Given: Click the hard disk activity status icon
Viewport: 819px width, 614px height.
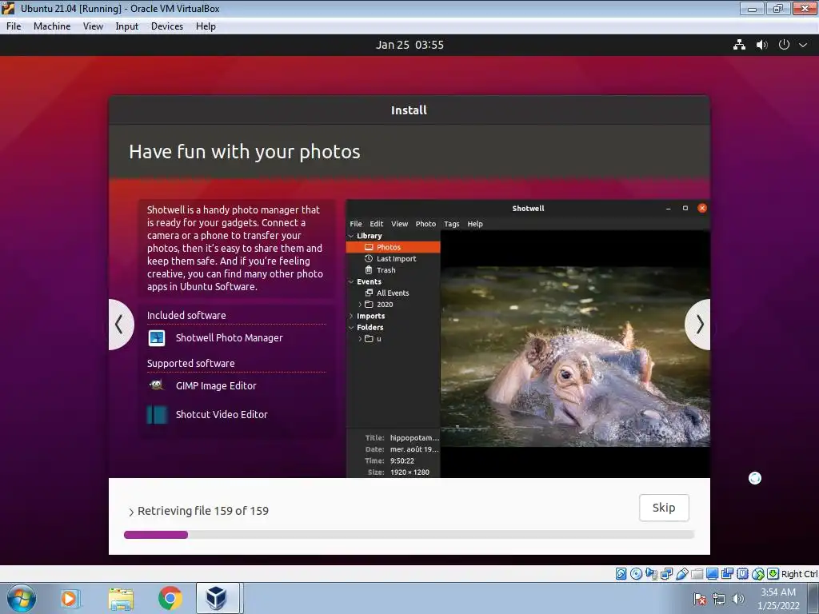Looking at the screenshot, I should [x=621, y=574].
